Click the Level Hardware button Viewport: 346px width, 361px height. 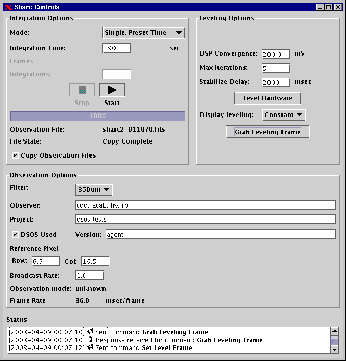pyautogui.click(x=267, y=98)
